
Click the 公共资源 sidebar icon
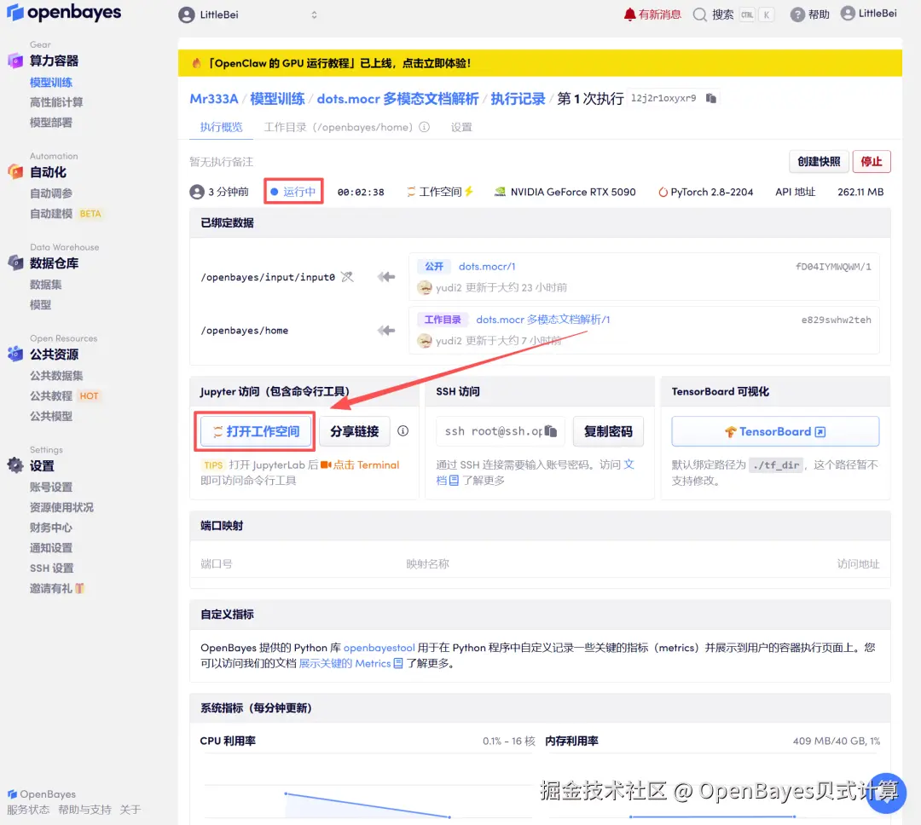[x=15, y=354]
